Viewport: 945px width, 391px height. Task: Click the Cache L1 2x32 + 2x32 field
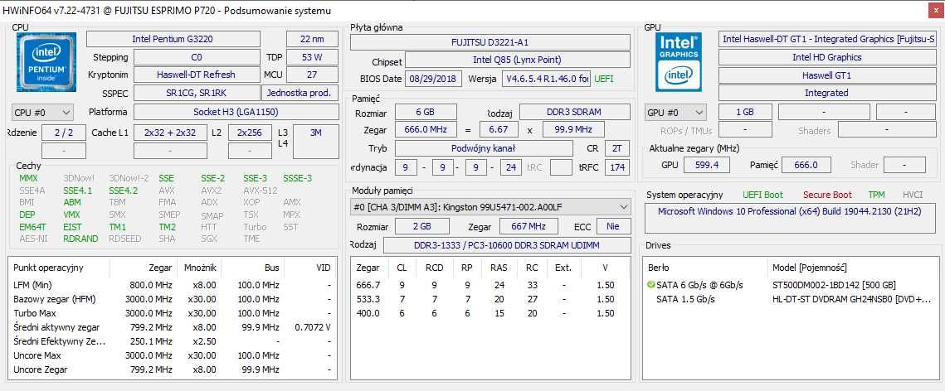(x=170, y=133)
